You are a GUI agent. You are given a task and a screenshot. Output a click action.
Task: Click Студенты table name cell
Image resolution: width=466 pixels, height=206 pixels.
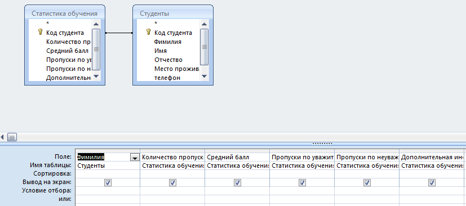pyautogui.click(x=108, y=165)
